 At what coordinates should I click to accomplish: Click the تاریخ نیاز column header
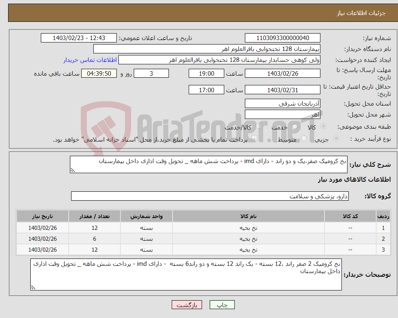pos(43,216)
